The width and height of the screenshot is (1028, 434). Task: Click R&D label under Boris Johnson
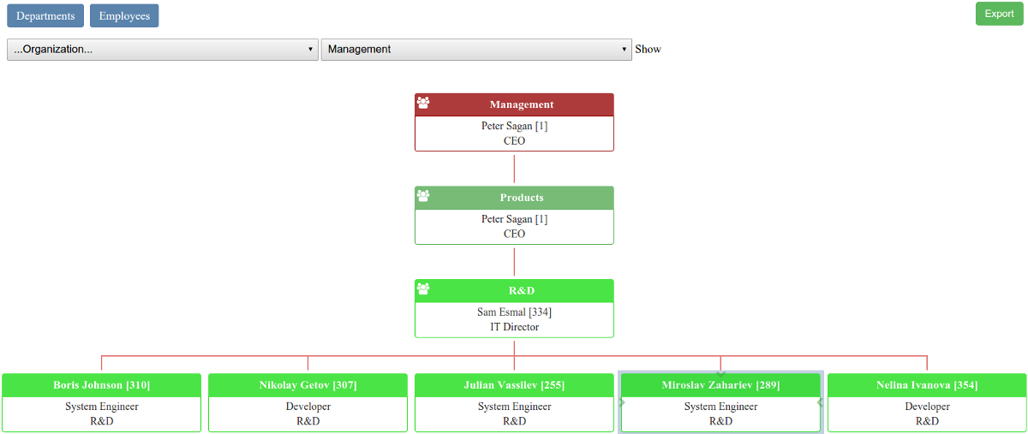[x=101, y=421]
